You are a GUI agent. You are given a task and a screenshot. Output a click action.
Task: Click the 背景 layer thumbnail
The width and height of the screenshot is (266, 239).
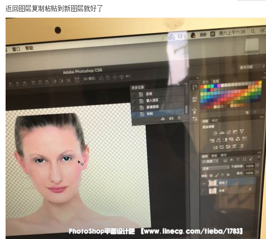[x=212, y=191]
